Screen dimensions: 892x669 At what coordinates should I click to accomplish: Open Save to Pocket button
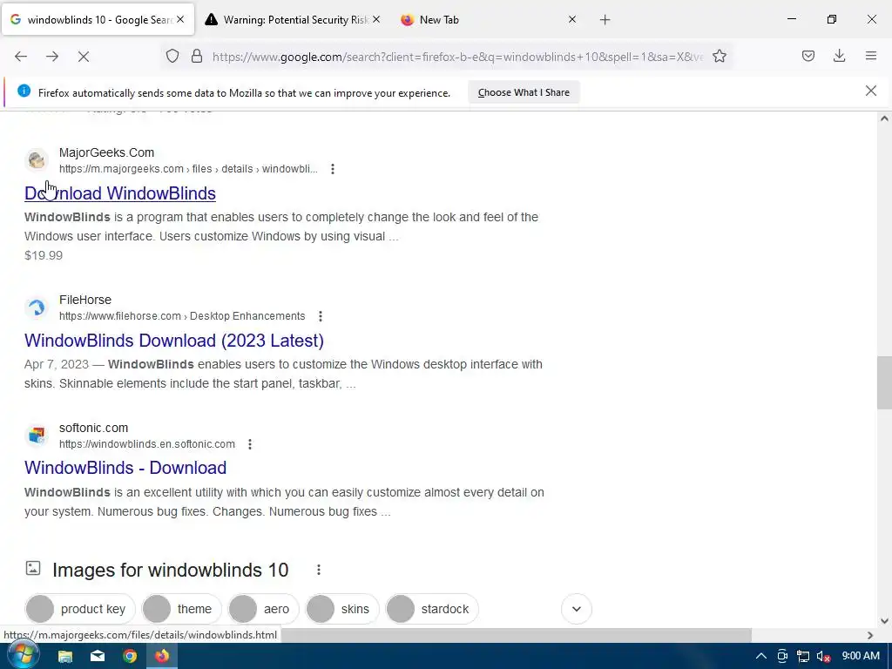(808, 56)
